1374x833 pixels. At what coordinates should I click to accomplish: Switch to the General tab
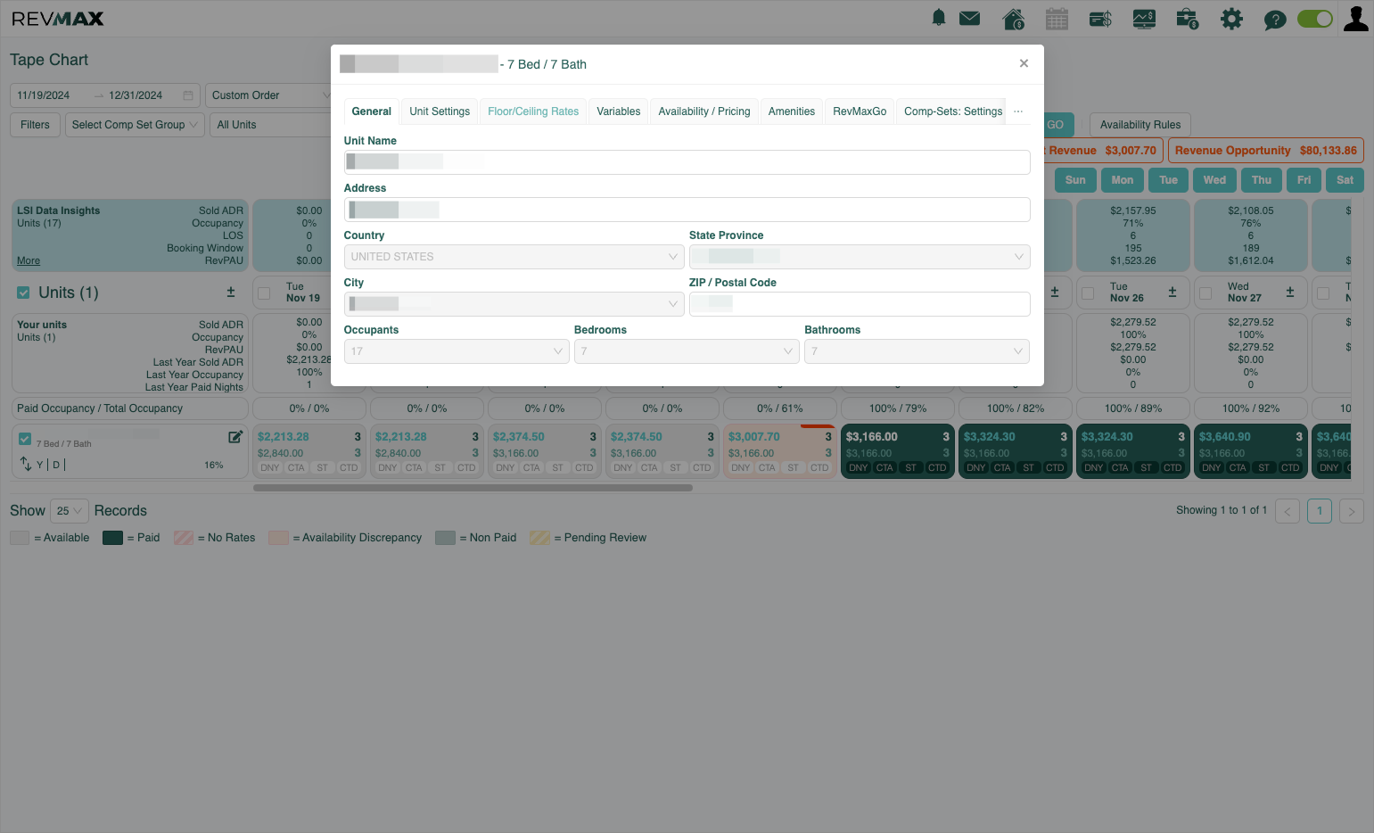pos(371,111)
